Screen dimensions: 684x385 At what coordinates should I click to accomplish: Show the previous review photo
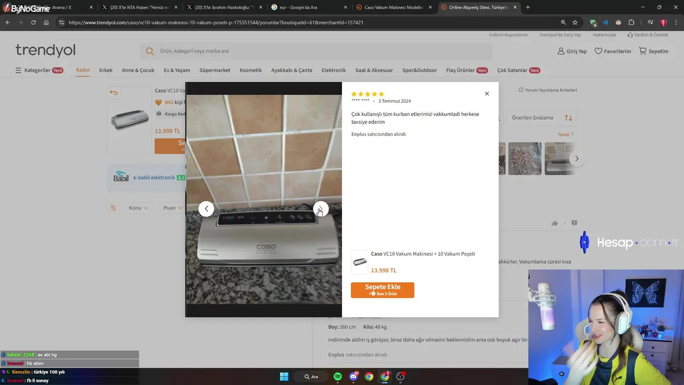(x=206, y=209)
